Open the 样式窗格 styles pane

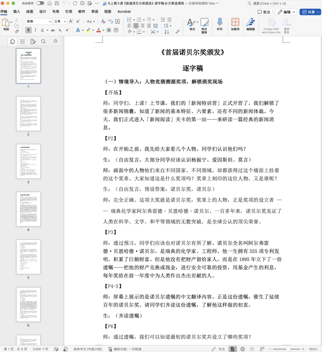[204, 26]
